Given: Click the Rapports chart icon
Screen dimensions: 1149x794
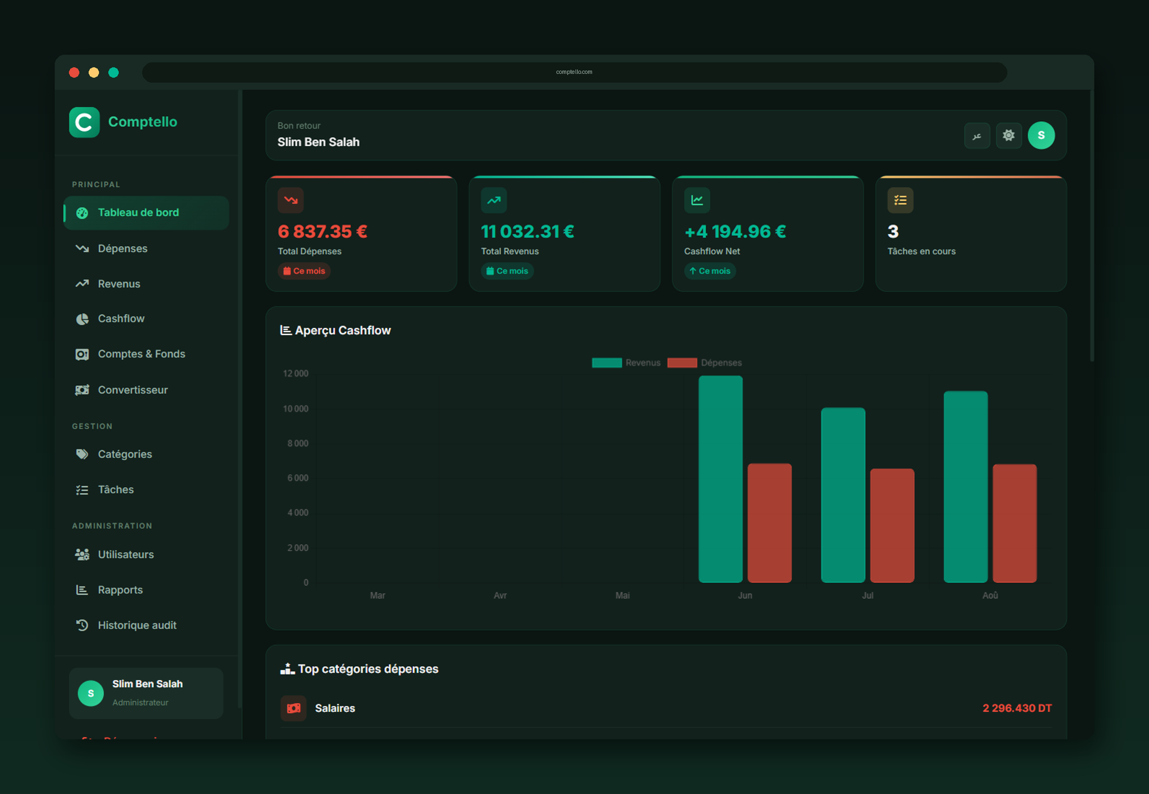Looking at the screenshot, I should (82, 590).
